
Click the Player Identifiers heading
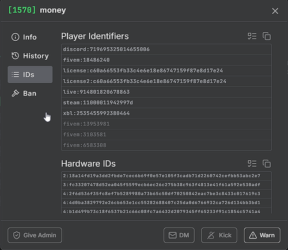[95, 36]
